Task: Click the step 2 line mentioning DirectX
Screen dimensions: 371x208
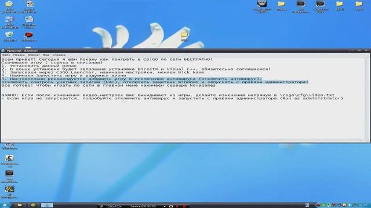Action: pos(136,69)
